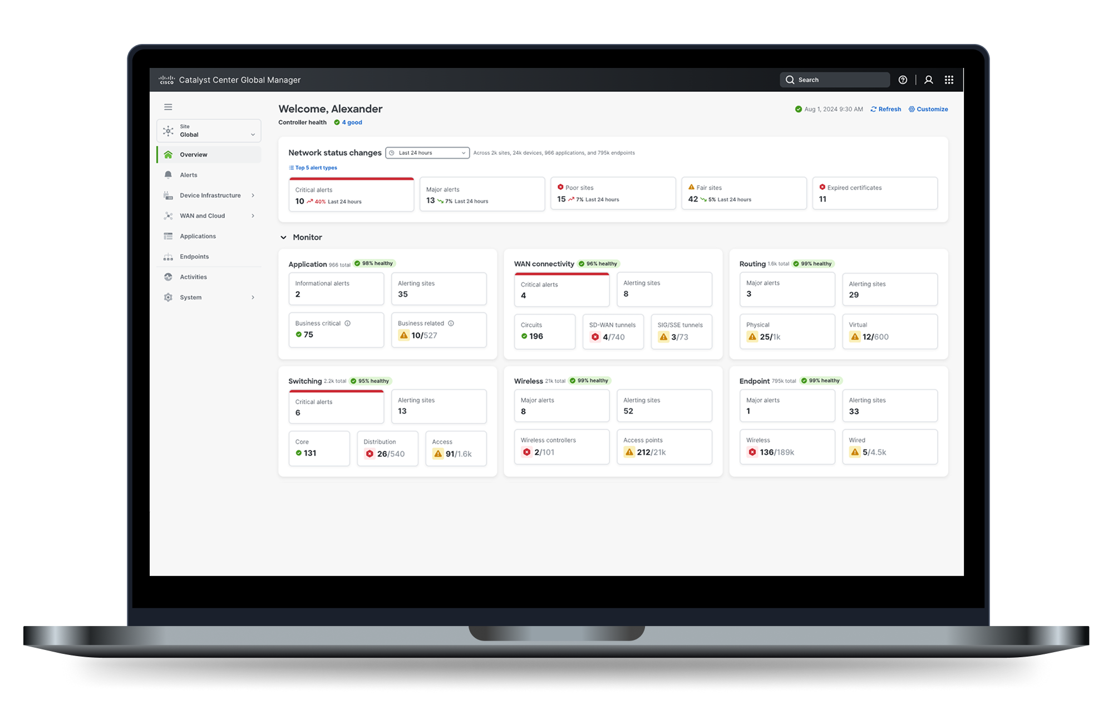Click the Search input field

point(835,80)
